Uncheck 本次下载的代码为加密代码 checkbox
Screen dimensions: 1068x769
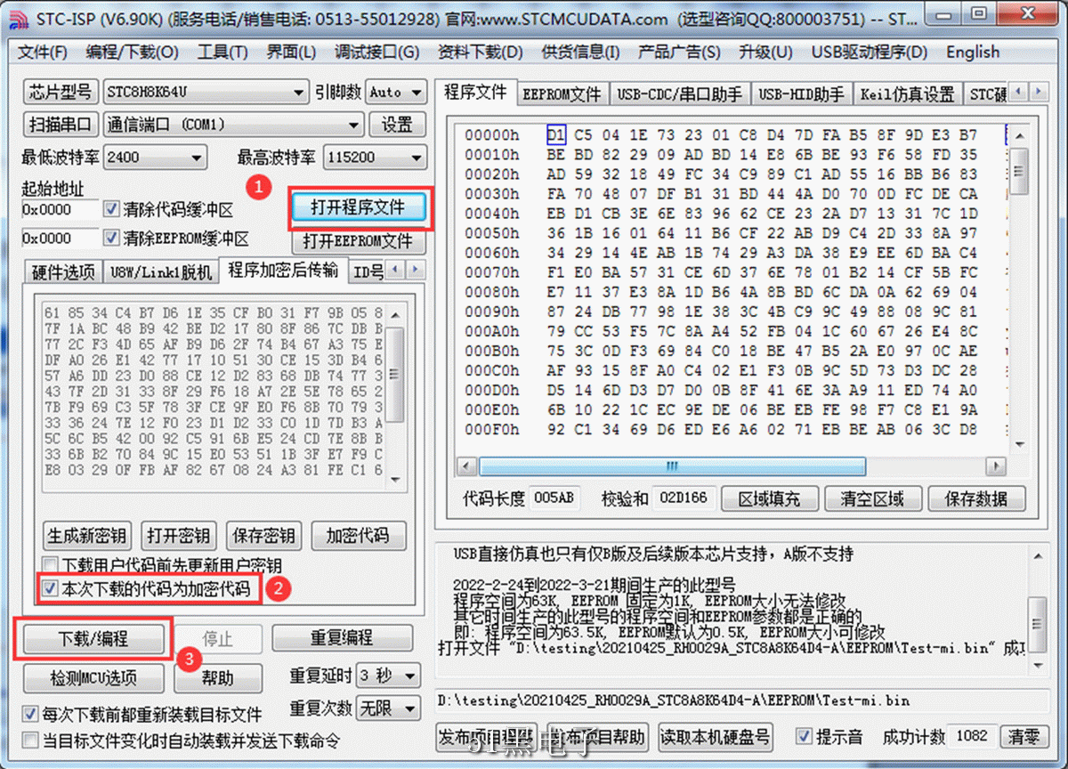pyautogui.click(x=52, y=587)
